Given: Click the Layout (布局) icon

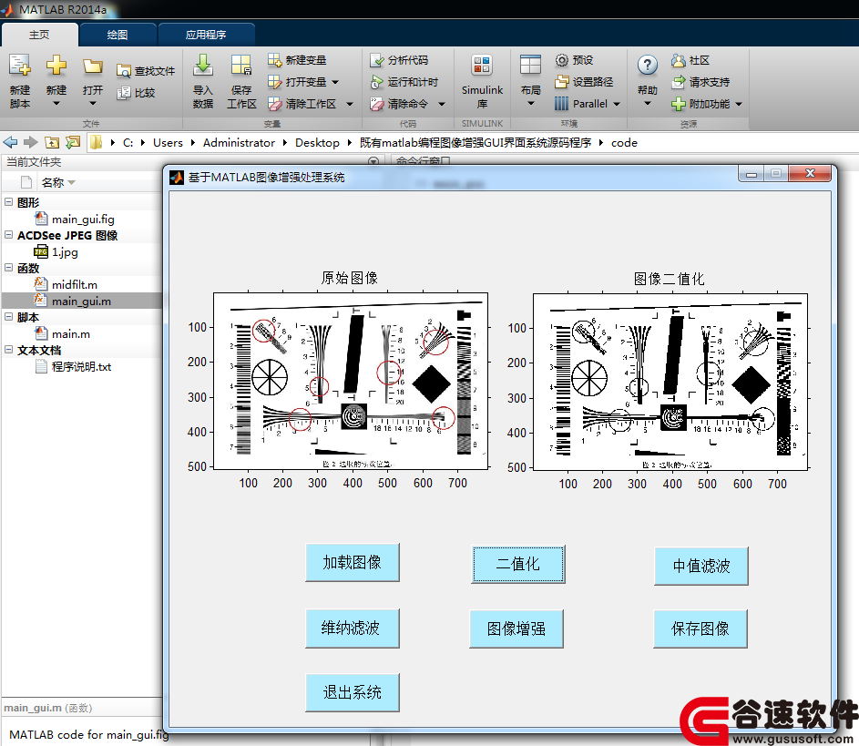Looking at the screenshot, I should coord(530,66).
